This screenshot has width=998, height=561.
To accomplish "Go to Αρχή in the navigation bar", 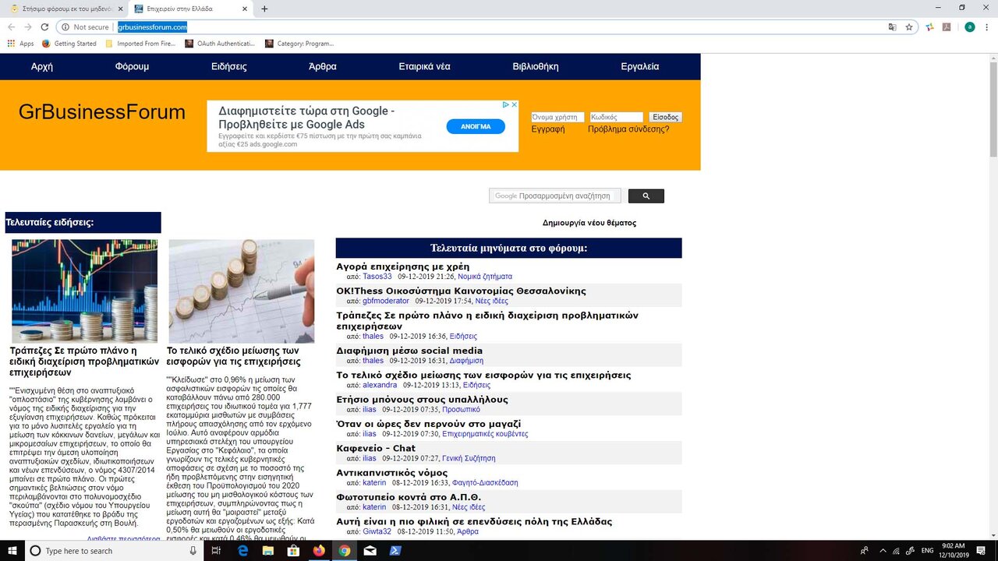I will [x=42, y=66].
